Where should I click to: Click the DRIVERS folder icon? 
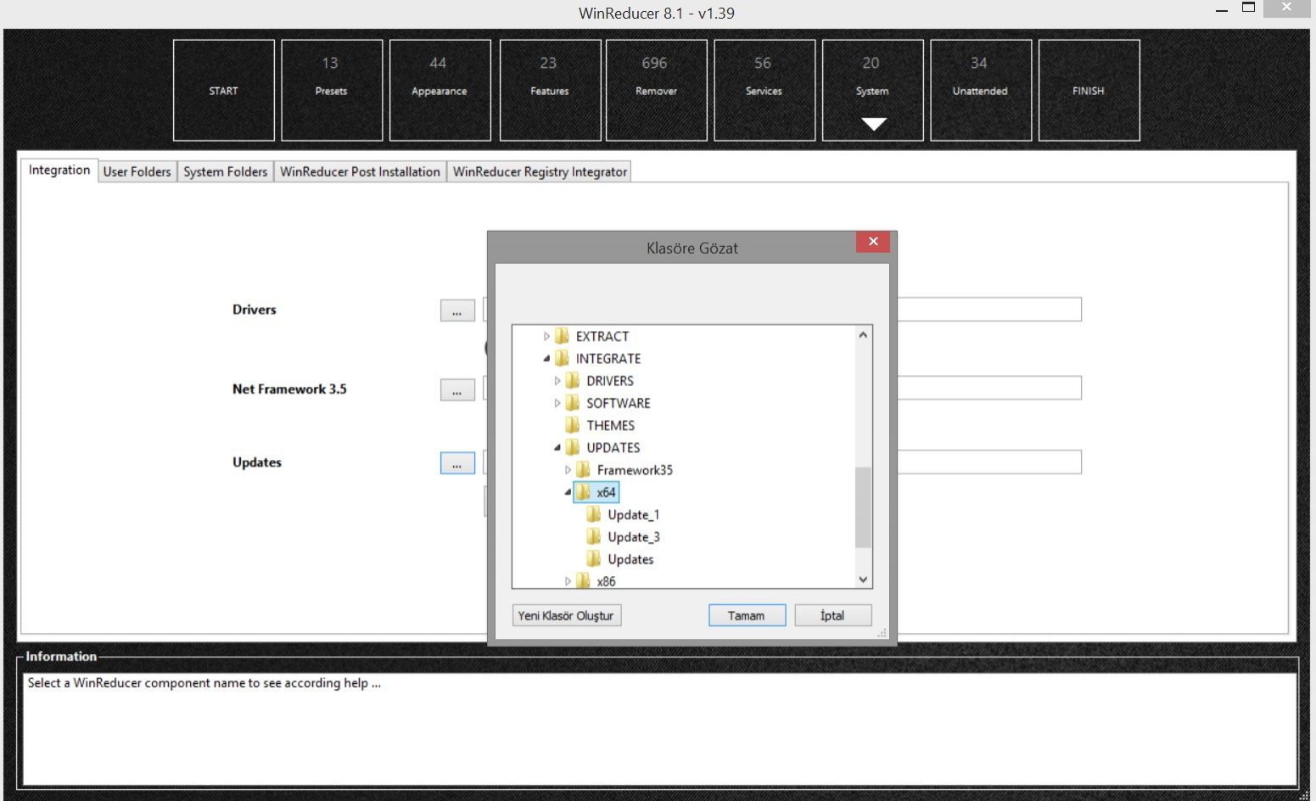pyautogui.click(x=573, y=380)
